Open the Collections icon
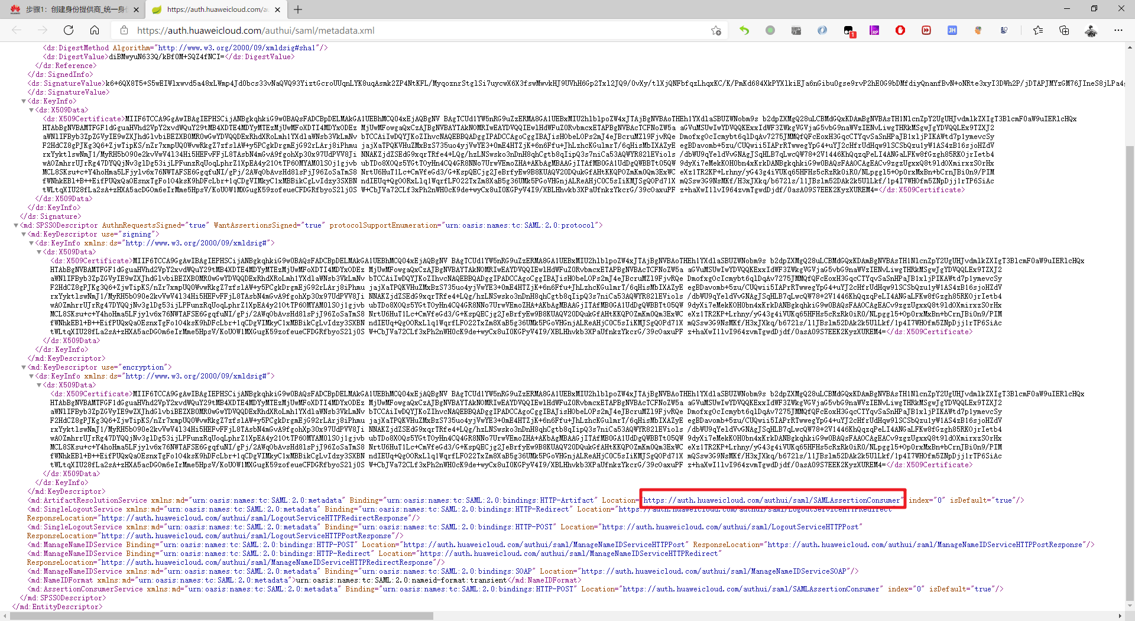 tap(1064, 30)
